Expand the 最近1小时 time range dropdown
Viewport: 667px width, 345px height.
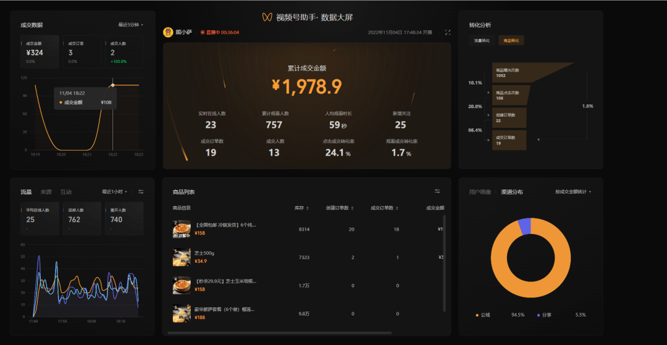(115, 192)
